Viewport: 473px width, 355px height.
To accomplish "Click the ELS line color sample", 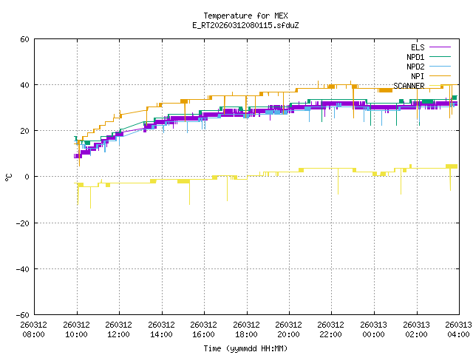I will tap(443, 47).
